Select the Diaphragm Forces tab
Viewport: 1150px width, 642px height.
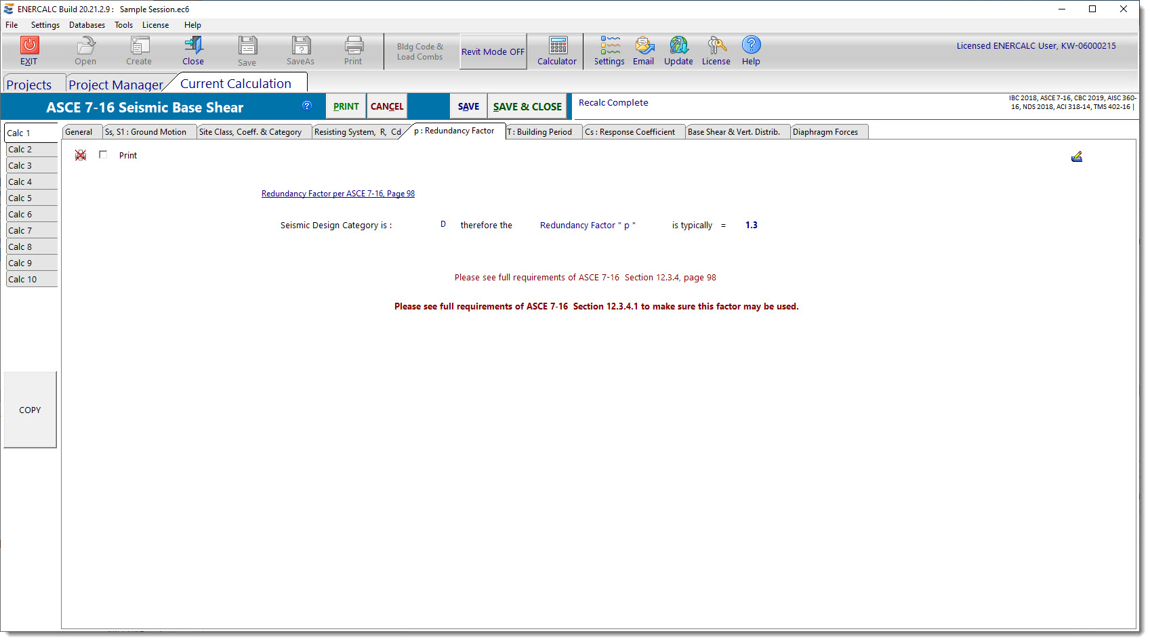pyautogui.click(x=825, y=132)
